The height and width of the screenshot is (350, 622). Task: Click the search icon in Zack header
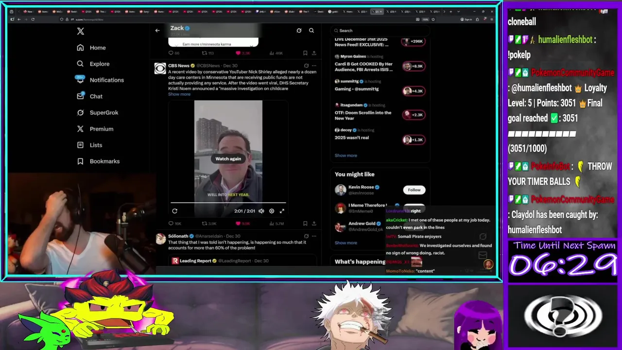(311, 31)
